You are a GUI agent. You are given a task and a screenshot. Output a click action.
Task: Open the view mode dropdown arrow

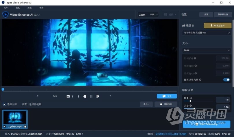176,15
